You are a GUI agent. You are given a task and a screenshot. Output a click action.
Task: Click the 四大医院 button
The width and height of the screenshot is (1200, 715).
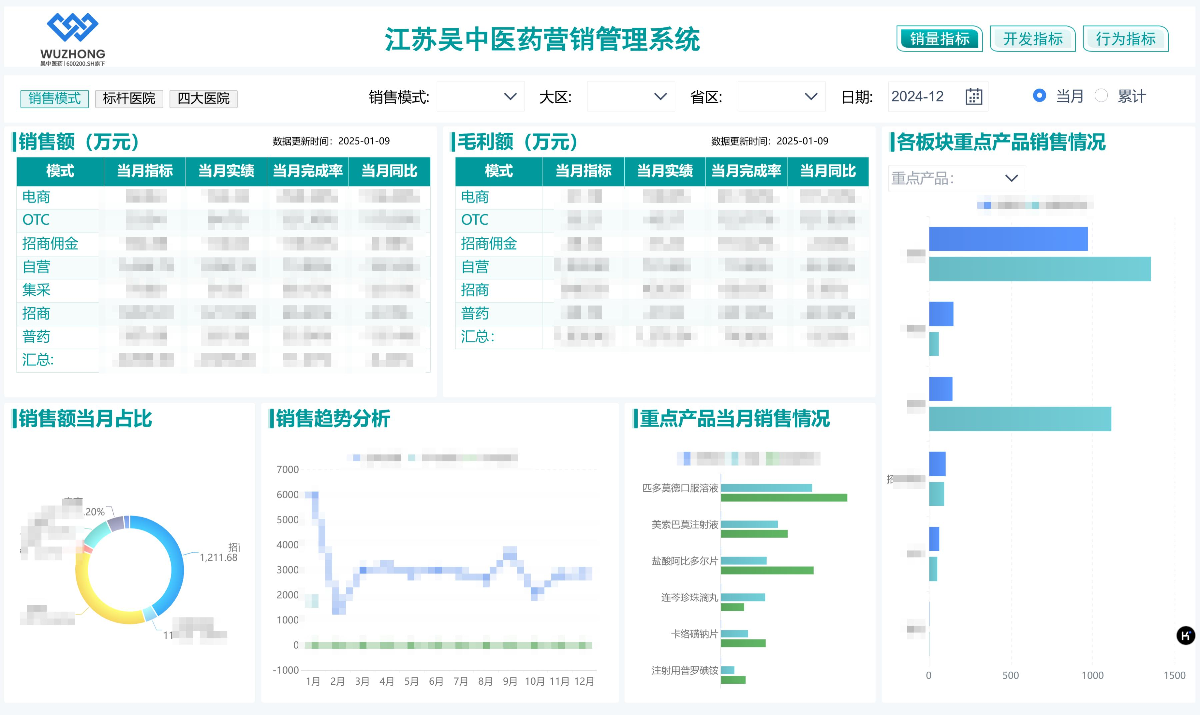point(203,98)
